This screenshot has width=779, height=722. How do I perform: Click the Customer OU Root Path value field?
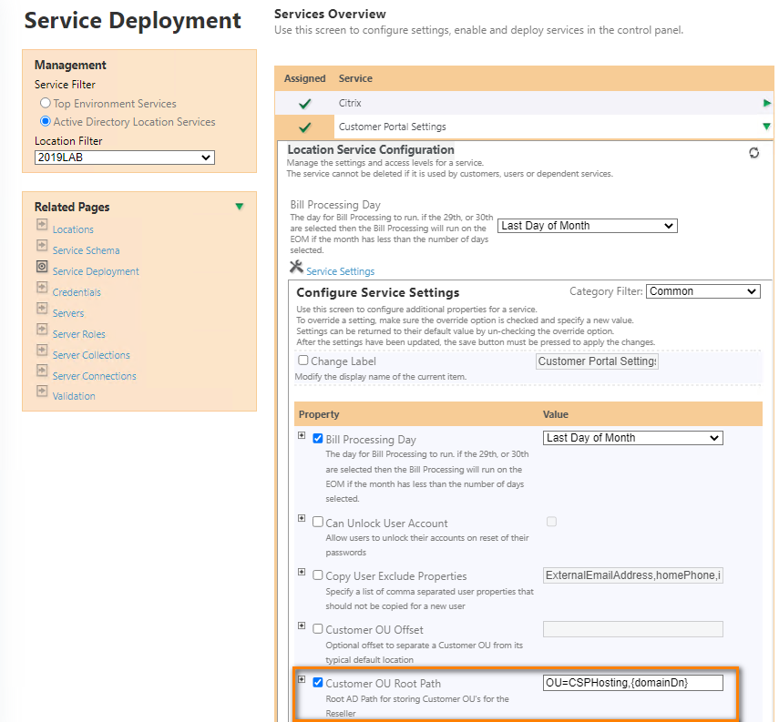point(633,683)
